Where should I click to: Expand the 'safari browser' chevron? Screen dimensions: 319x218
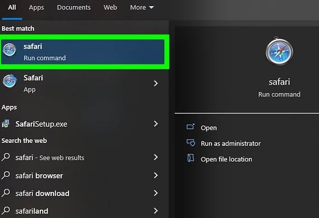pos(156,175)
